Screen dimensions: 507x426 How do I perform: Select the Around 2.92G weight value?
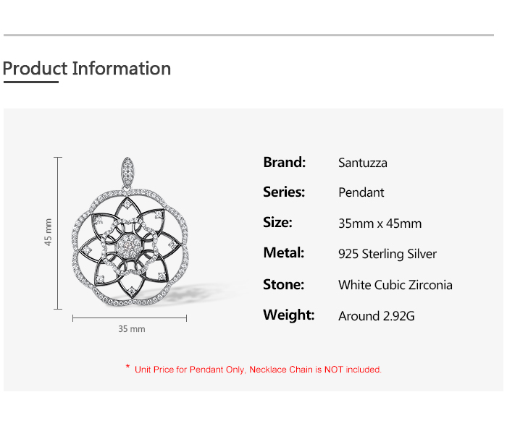[x=376, y=316]
